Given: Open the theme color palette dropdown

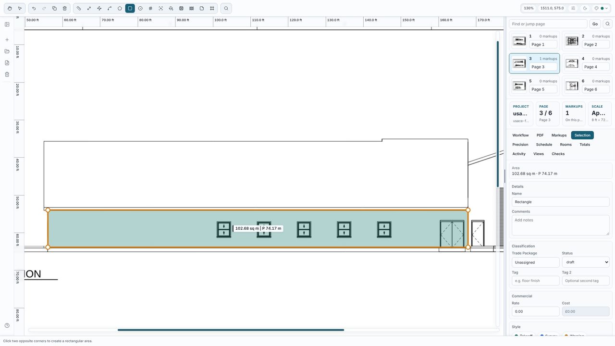Looking at the screenshot, I should pos(601,8).
